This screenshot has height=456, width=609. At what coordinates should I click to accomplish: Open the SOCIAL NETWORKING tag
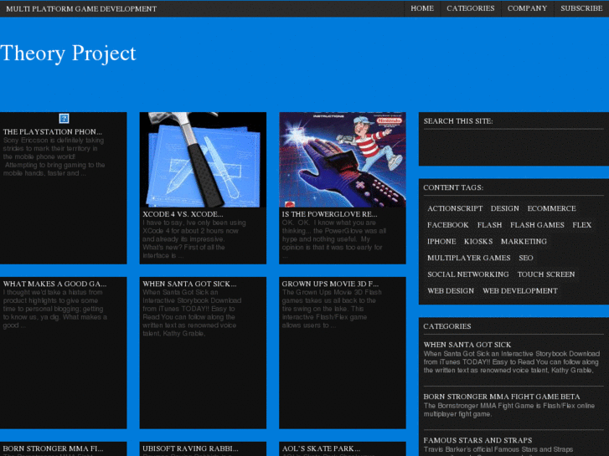(467, 274)
